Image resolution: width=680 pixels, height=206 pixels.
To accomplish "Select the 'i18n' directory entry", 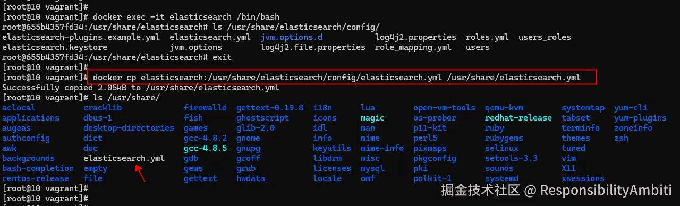I will pyautogui.click(x=322, y=108).
